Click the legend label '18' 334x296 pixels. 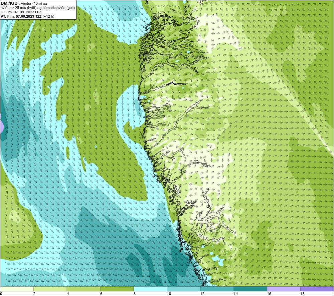pyautogui.click(x=302, y=294)
